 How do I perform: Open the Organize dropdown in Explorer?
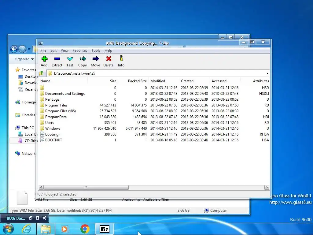24,59
